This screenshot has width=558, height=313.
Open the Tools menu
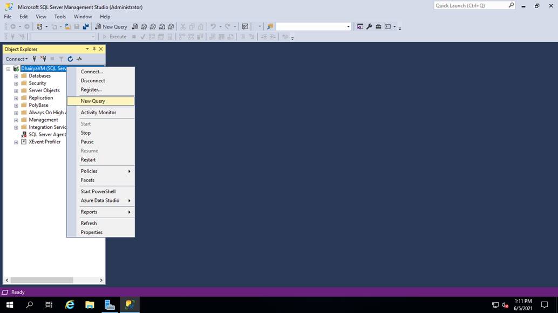point(59,16)
